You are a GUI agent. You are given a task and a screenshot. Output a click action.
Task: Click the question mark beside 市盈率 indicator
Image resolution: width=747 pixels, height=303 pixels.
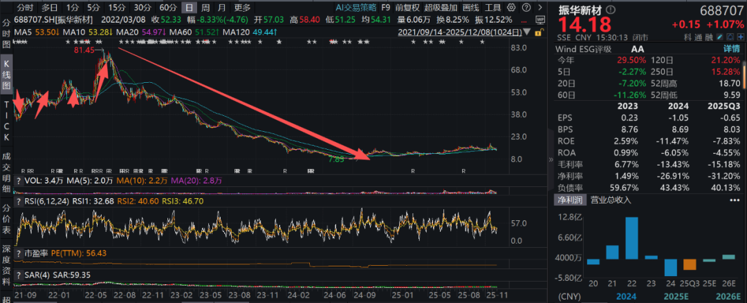click(x=19, y=253)
